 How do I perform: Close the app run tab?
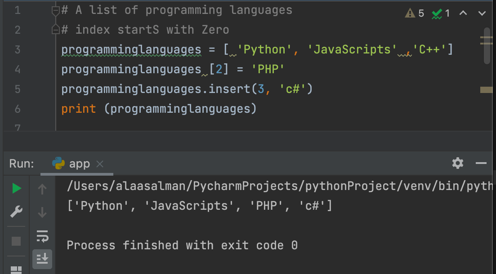pos(100,164)
